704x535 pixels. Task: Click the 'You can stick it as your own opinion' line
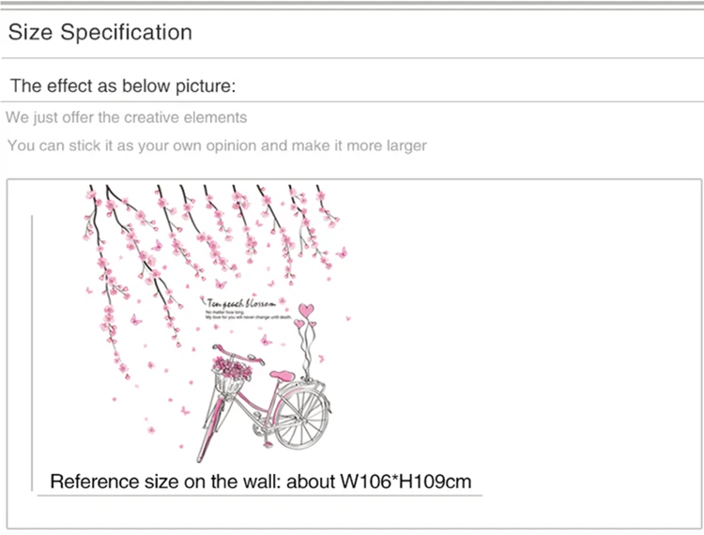pos(217,145)
